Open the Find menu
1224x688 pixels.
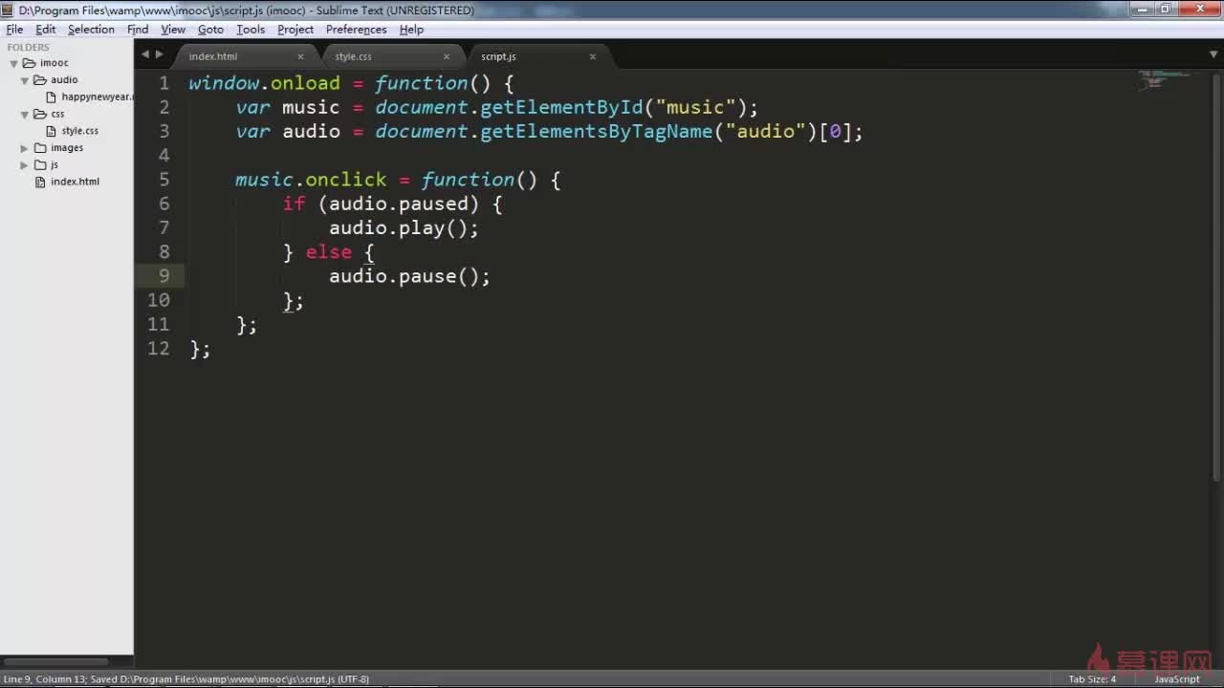click(138, 30)
